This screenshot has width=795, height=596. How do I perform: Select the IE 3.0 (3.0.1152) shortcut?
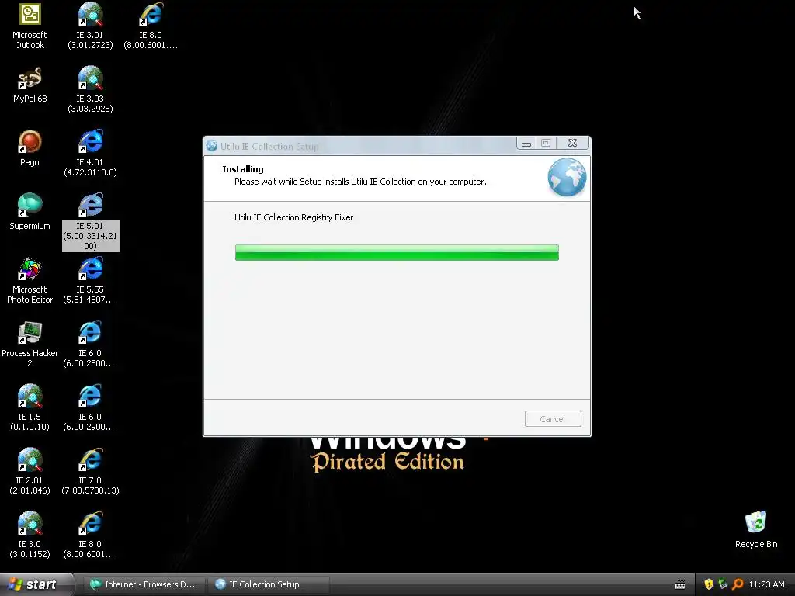[x=30, y=535]
